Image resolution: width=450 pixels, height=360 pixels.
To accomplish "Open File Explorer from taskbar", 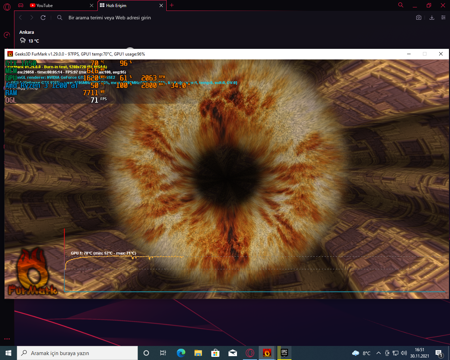I will (198, 353).
